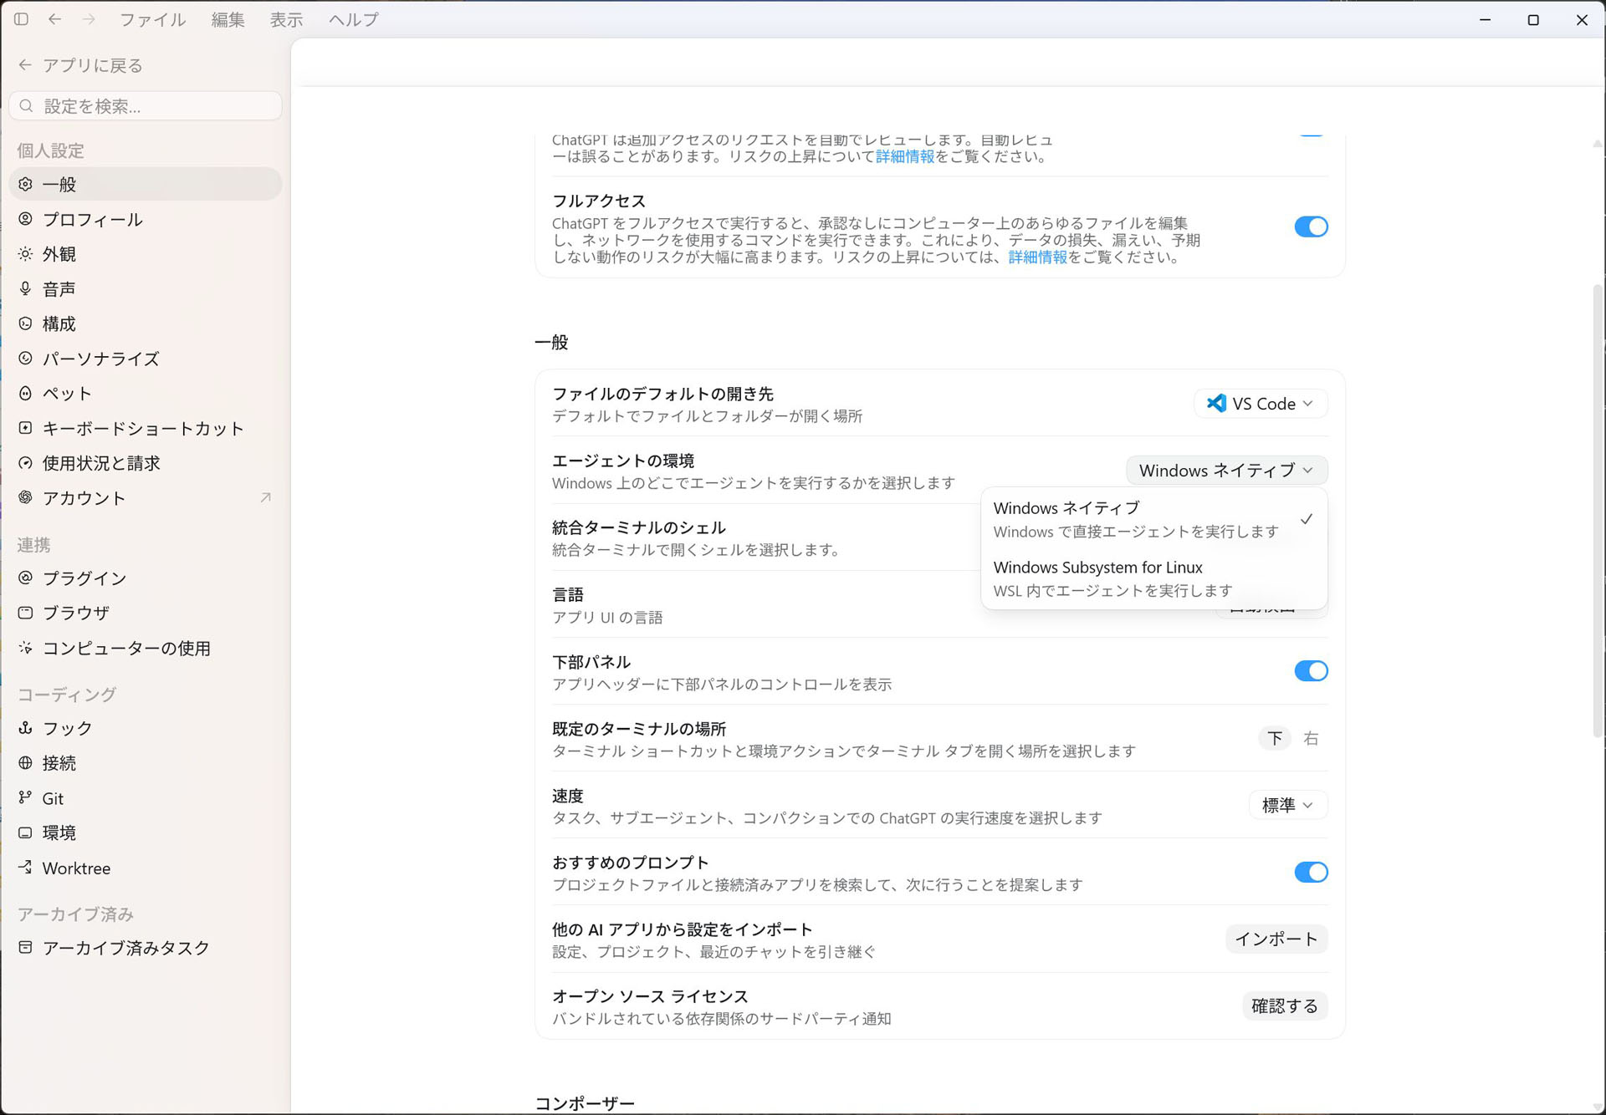Click the sun icon beside 外観
The image size is (1606, 1115).
(x=26, y=253)
